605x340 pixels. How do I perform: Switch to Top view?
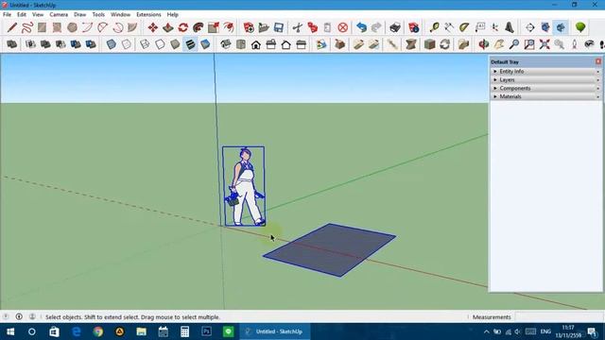[240, 44]
